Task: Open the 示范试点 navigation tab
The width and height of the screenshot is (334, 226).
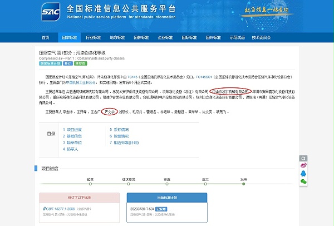Action: 237,38
